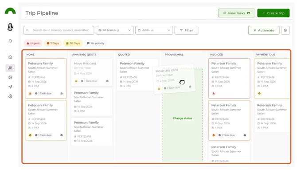Open View tasks 17
297x170 pixels.
[x=237, y=13]
